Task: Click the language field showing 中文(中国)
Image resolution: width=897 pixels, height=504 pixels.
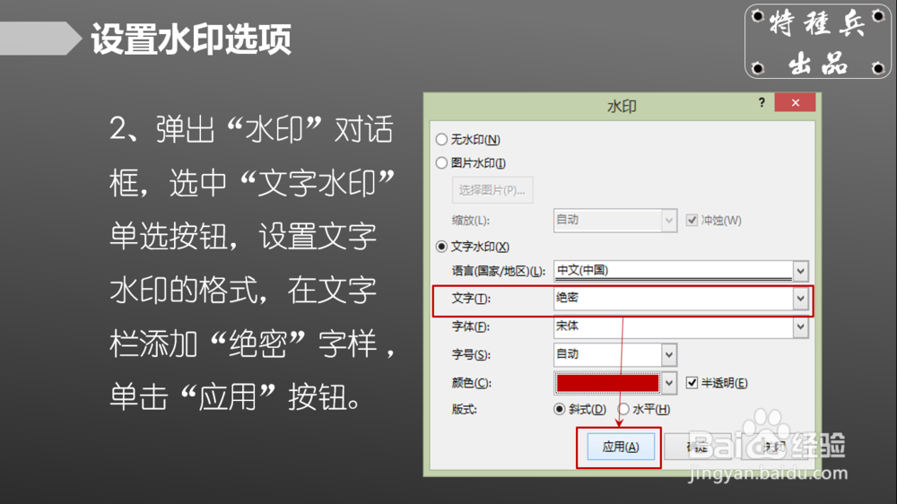Action: click(x=674, y=271)
